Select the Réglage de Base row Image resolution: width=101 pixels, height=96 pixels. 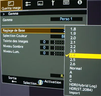(x=33, y=30)
